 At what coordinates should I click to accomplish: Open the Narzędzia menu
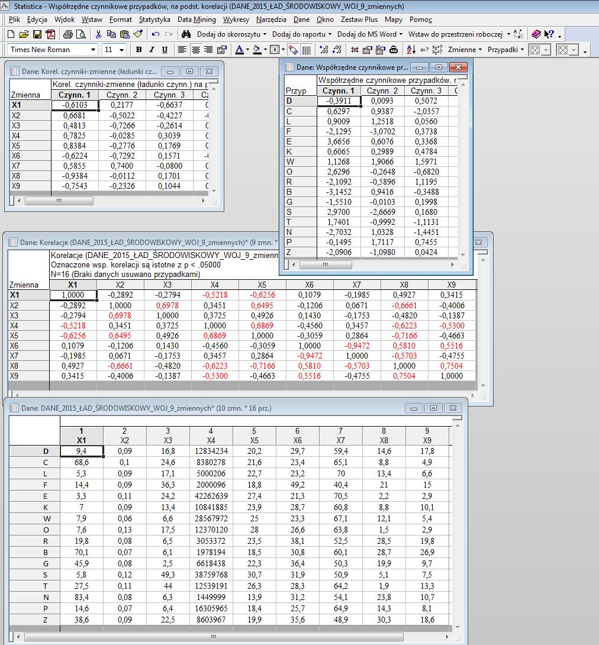[271, 20]
